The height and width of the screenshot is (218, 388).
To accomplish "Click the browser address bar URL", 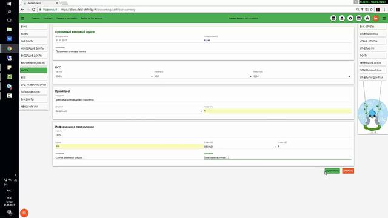I will pos(98,10).
